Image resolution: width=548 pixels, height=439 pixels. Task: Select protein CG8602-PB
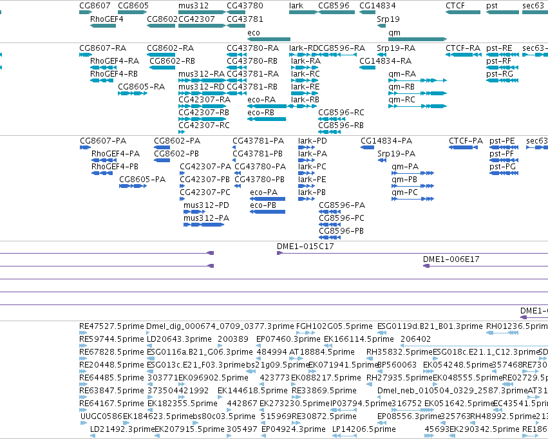click(162, 160)
